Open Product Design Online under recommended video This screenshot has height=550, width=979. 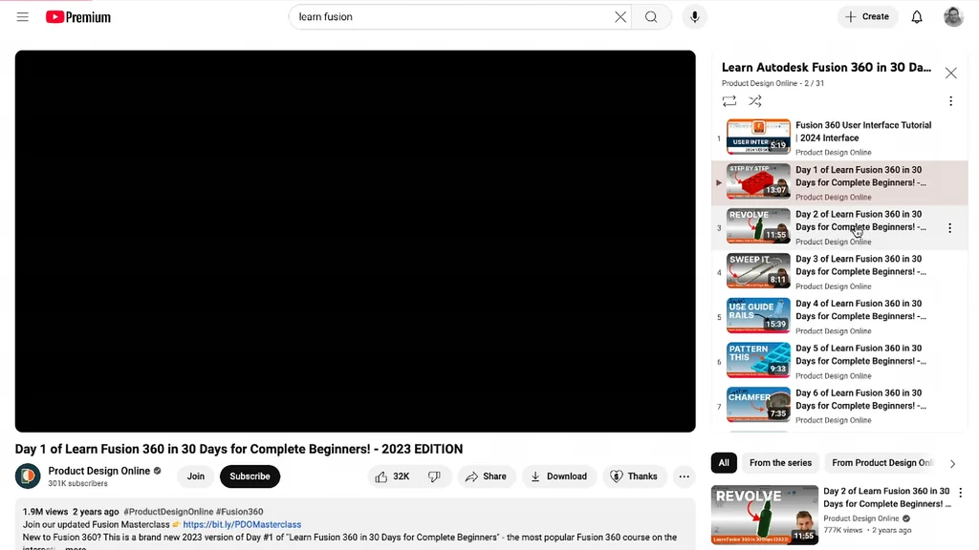point(861,518)
